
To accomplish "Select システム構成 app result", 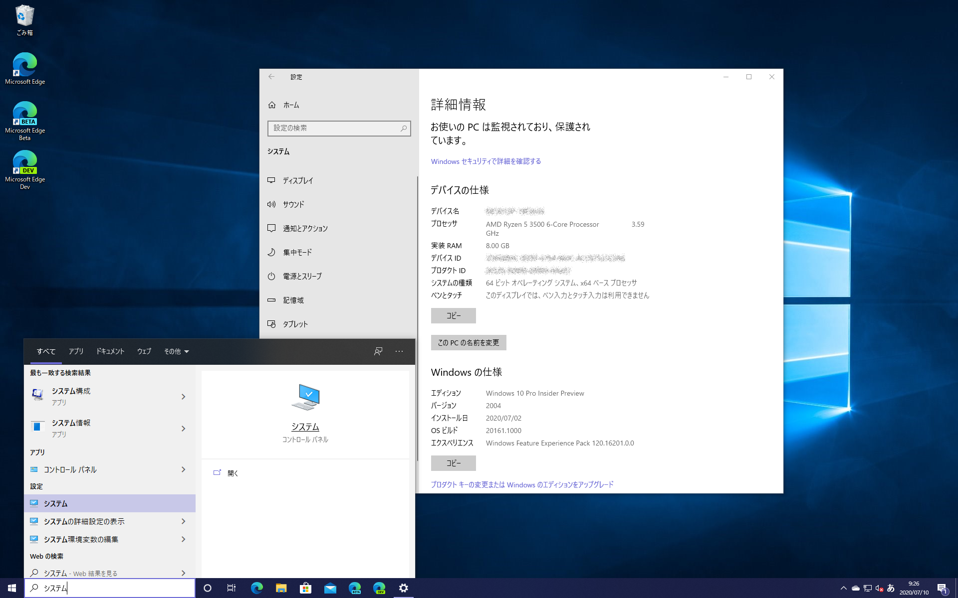I will (x=98, y=397).
